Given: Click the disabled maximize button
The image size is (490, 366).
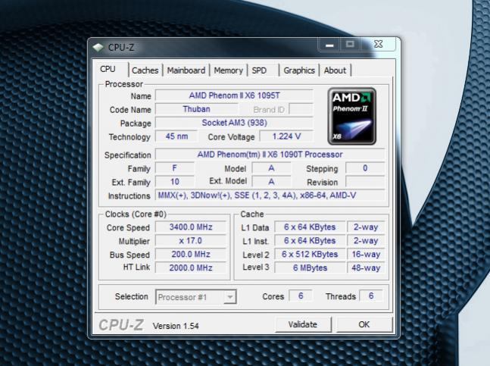Looking at the screenshot, I should click(x=350, y=45).
